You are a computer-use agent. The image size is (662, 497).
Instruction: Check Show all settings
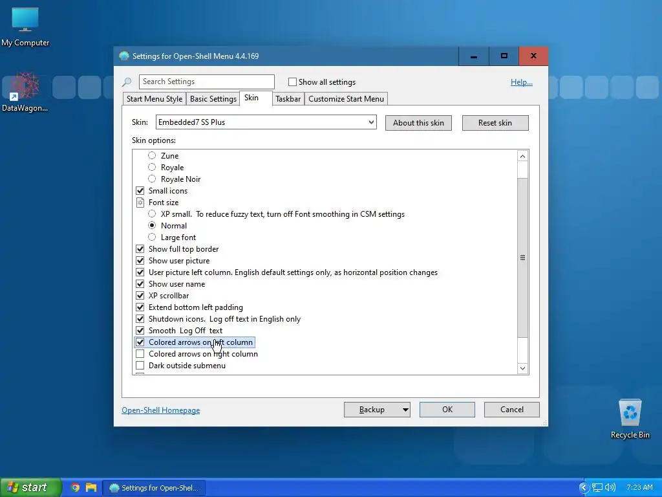(292, 82)
